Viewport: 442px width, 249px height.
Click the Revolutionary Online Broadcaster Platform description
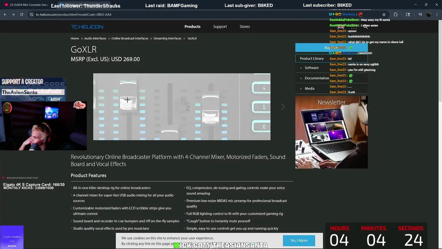[178, 160]
